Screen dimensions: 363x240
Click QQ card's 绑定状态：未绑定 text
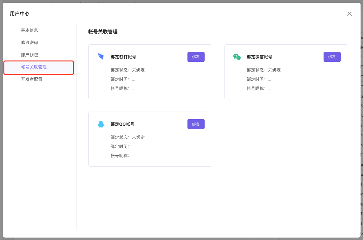pos(128,138)
